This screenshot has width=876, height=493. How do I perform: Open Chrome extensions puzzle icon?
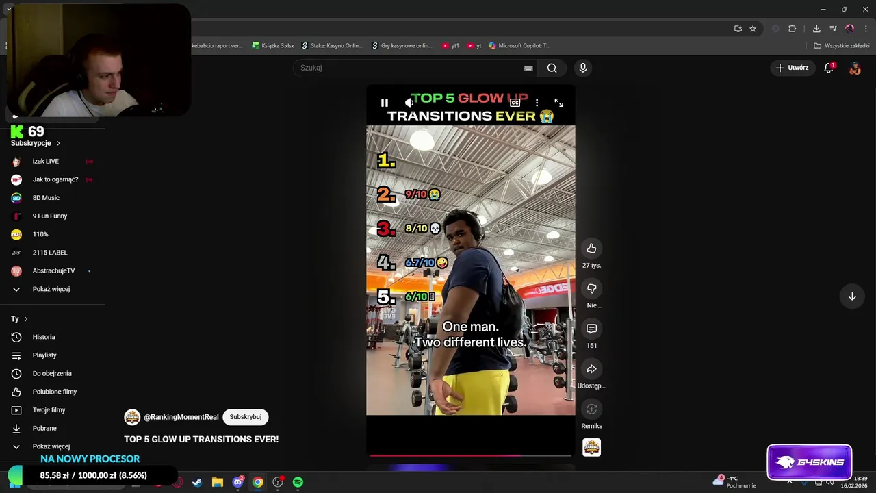[x=793, y=29]
